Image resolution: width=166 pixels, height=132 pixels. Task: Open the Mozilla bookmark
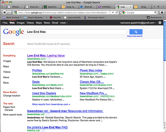click(x=55, y=18)
